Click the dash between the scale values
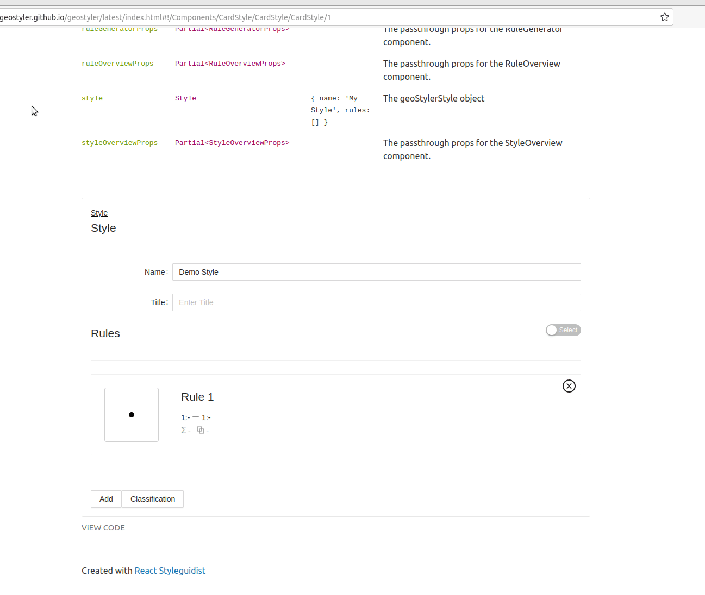 pos(196,417)
